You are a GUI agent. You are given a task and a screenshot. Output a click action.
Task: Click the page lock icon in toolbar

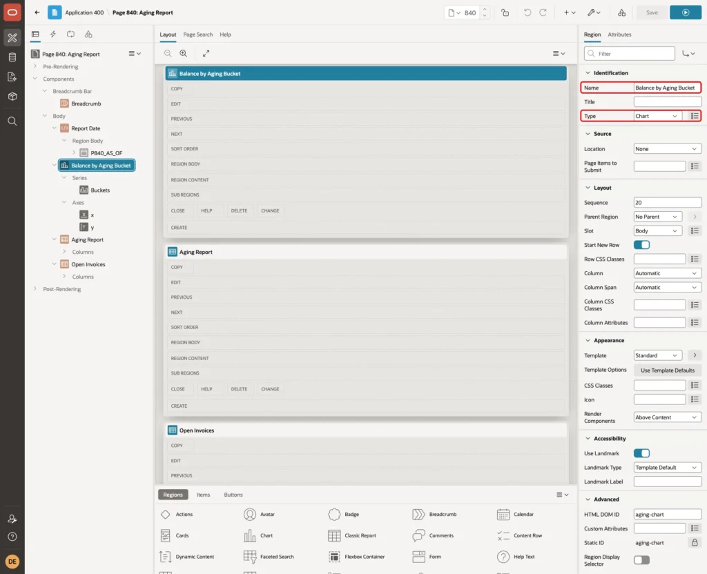tap(505, 12)
